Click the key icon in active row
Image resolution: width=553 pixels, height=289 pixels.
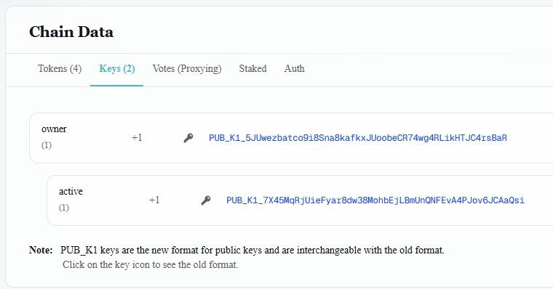pyautogui.click(x=206, y=200)
